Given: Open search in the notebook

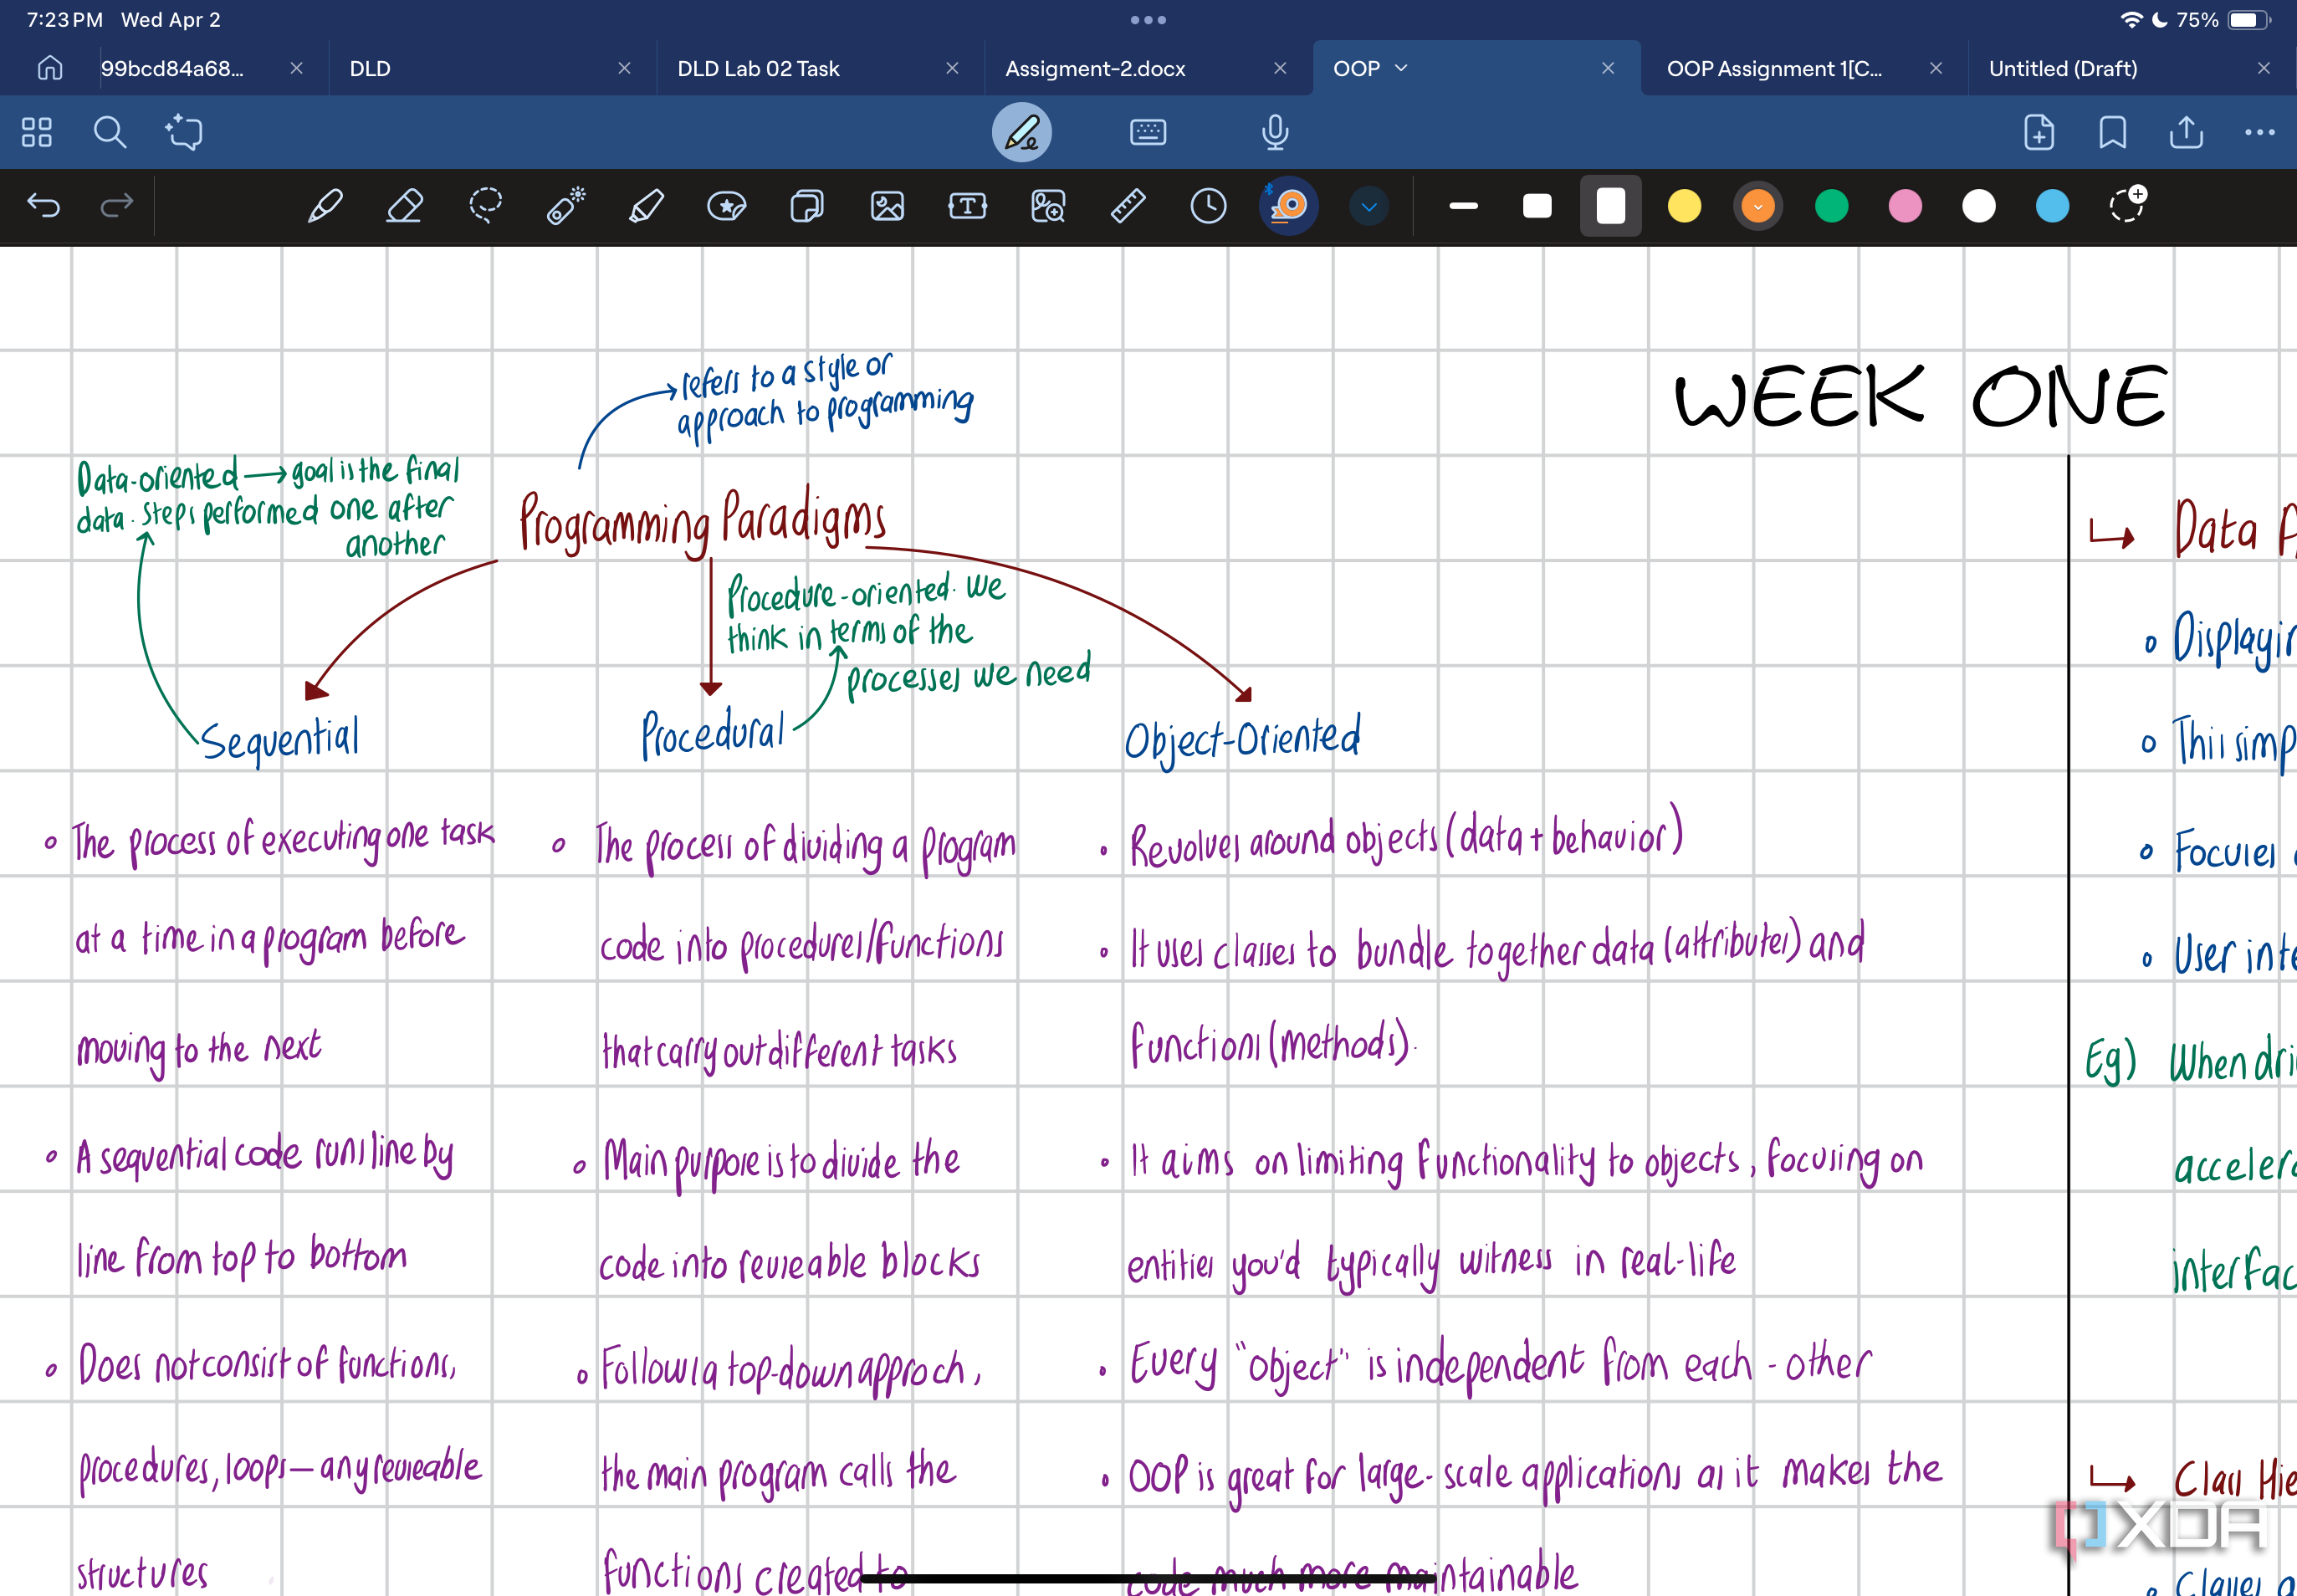Looking at the screenshot, I should (x=110, y=132).
